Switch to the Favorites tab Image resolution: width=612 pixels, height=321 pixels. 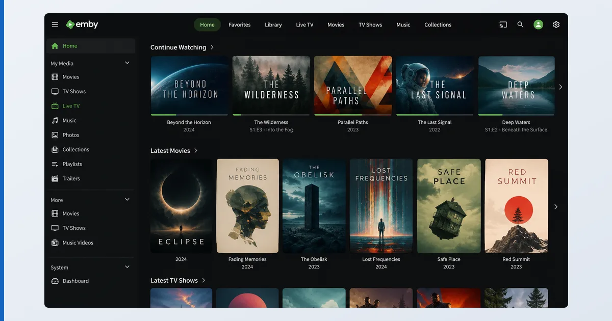pyautogui.click(x=240, y=24)
